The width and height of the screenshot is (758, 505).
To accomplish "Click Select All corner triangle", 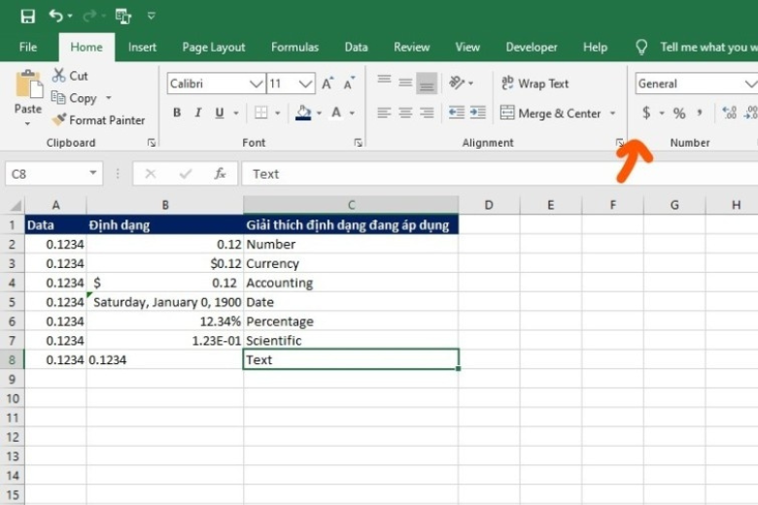I will (15, 205).
